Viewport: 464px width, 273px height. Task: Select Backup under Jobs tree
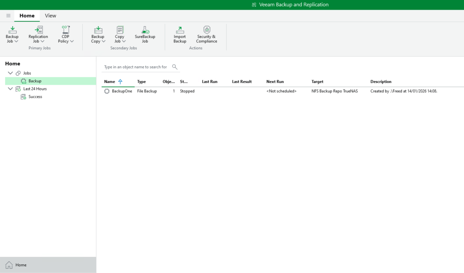(x=35, y=81)
